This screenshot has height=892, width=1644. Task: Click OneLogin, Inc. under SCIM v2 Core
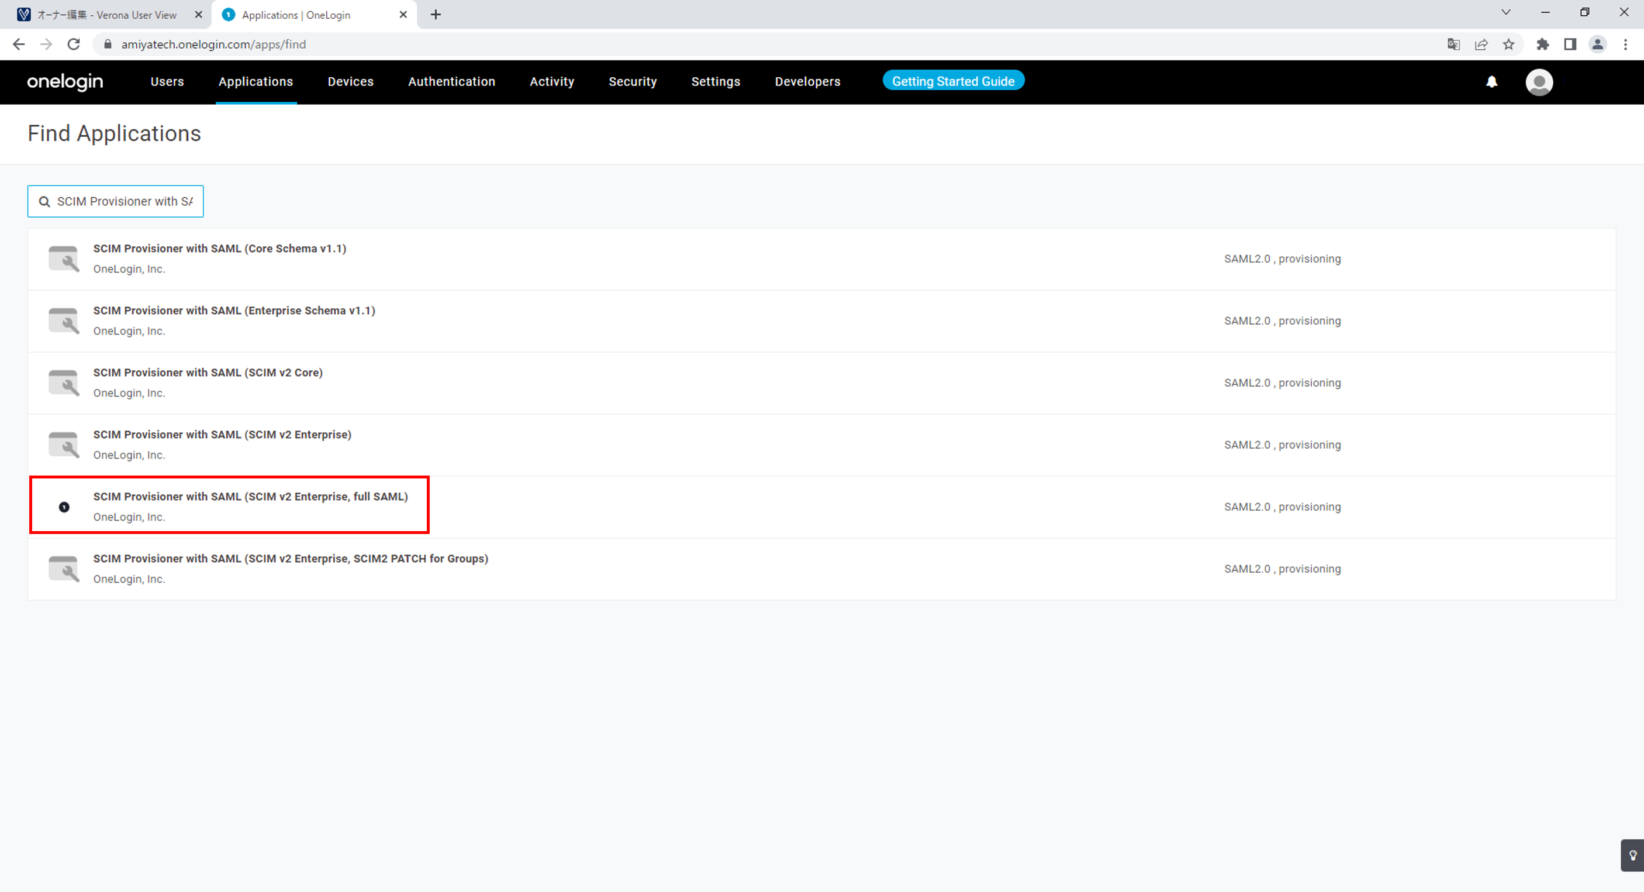click(129, 392)
